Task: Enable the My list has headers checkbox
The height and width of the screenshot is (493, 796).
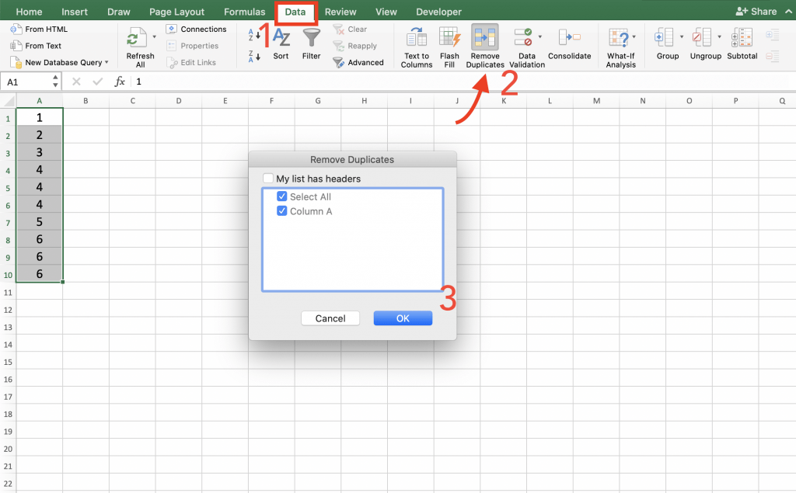Action: point(269,178)
